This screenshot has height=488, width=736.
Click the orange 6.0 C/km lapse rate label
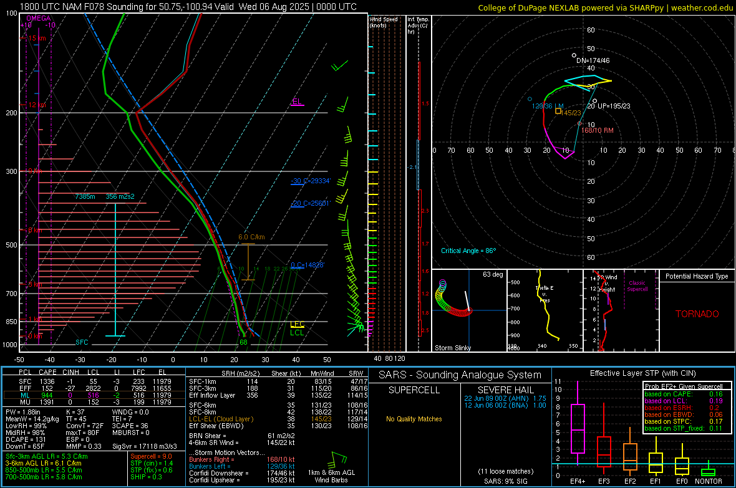point(251,237)
